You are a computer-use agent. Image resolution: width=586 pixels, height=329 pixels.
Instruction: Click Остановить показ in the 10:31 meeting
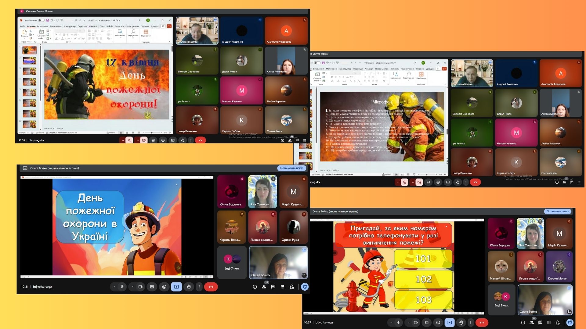(x=291, y=168)
